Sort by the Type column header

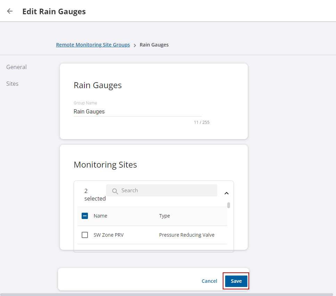(x=164, y=216)
